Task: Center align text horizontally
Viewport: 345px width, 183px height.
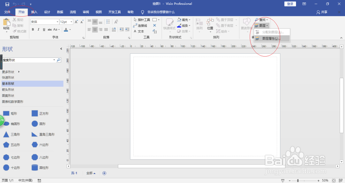Action: (95, 29)
